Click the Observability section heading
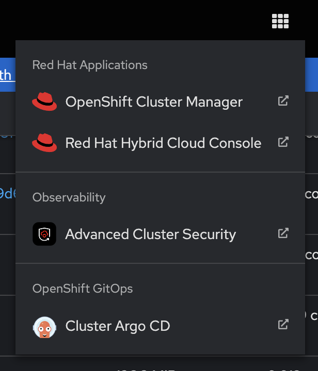This screenshot has height=371, width=318. click(69, 197)
